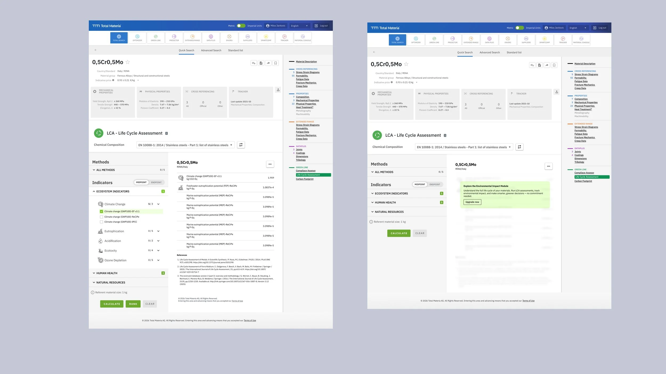Open the three-dots menu in the right results panel
This screenshot has width=666, height=374.
[548, 166]
